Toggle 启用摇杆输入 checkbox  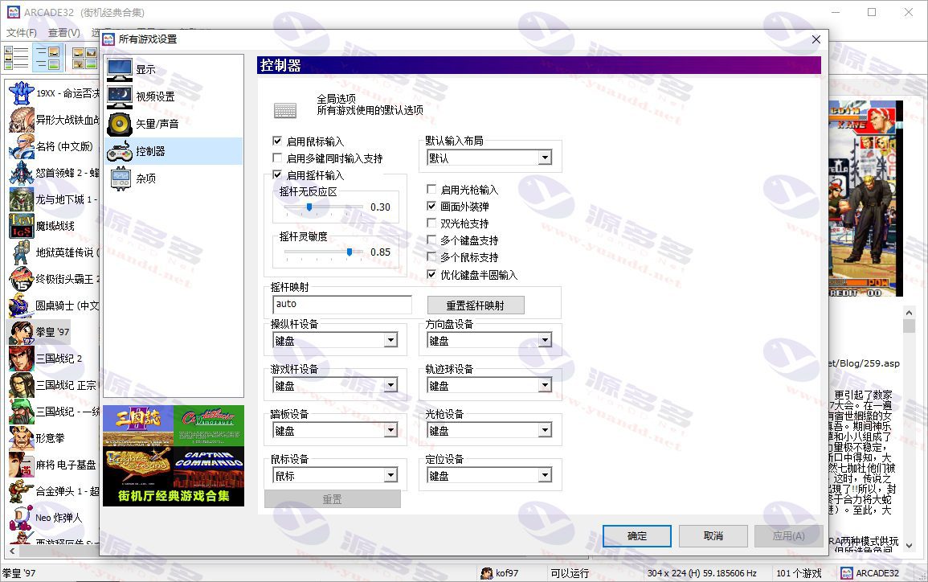[x=277, y=174]
